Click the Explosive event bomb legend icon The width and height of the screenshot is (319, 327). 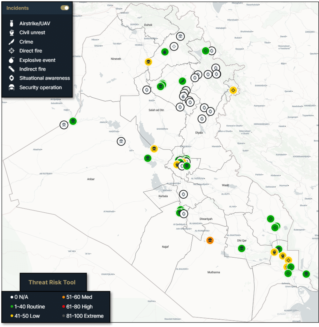(x=12, y=60)
